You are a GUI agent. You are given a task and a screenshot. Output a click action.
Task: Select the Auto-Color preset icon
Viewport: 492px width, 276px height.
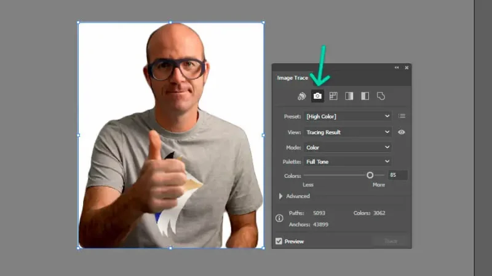point(301,96)
